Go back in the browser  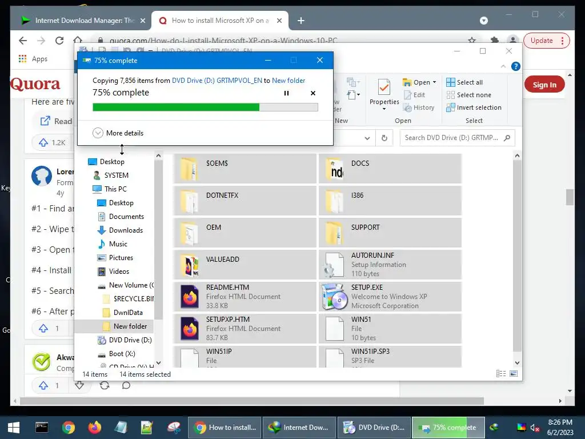point(23,41)
